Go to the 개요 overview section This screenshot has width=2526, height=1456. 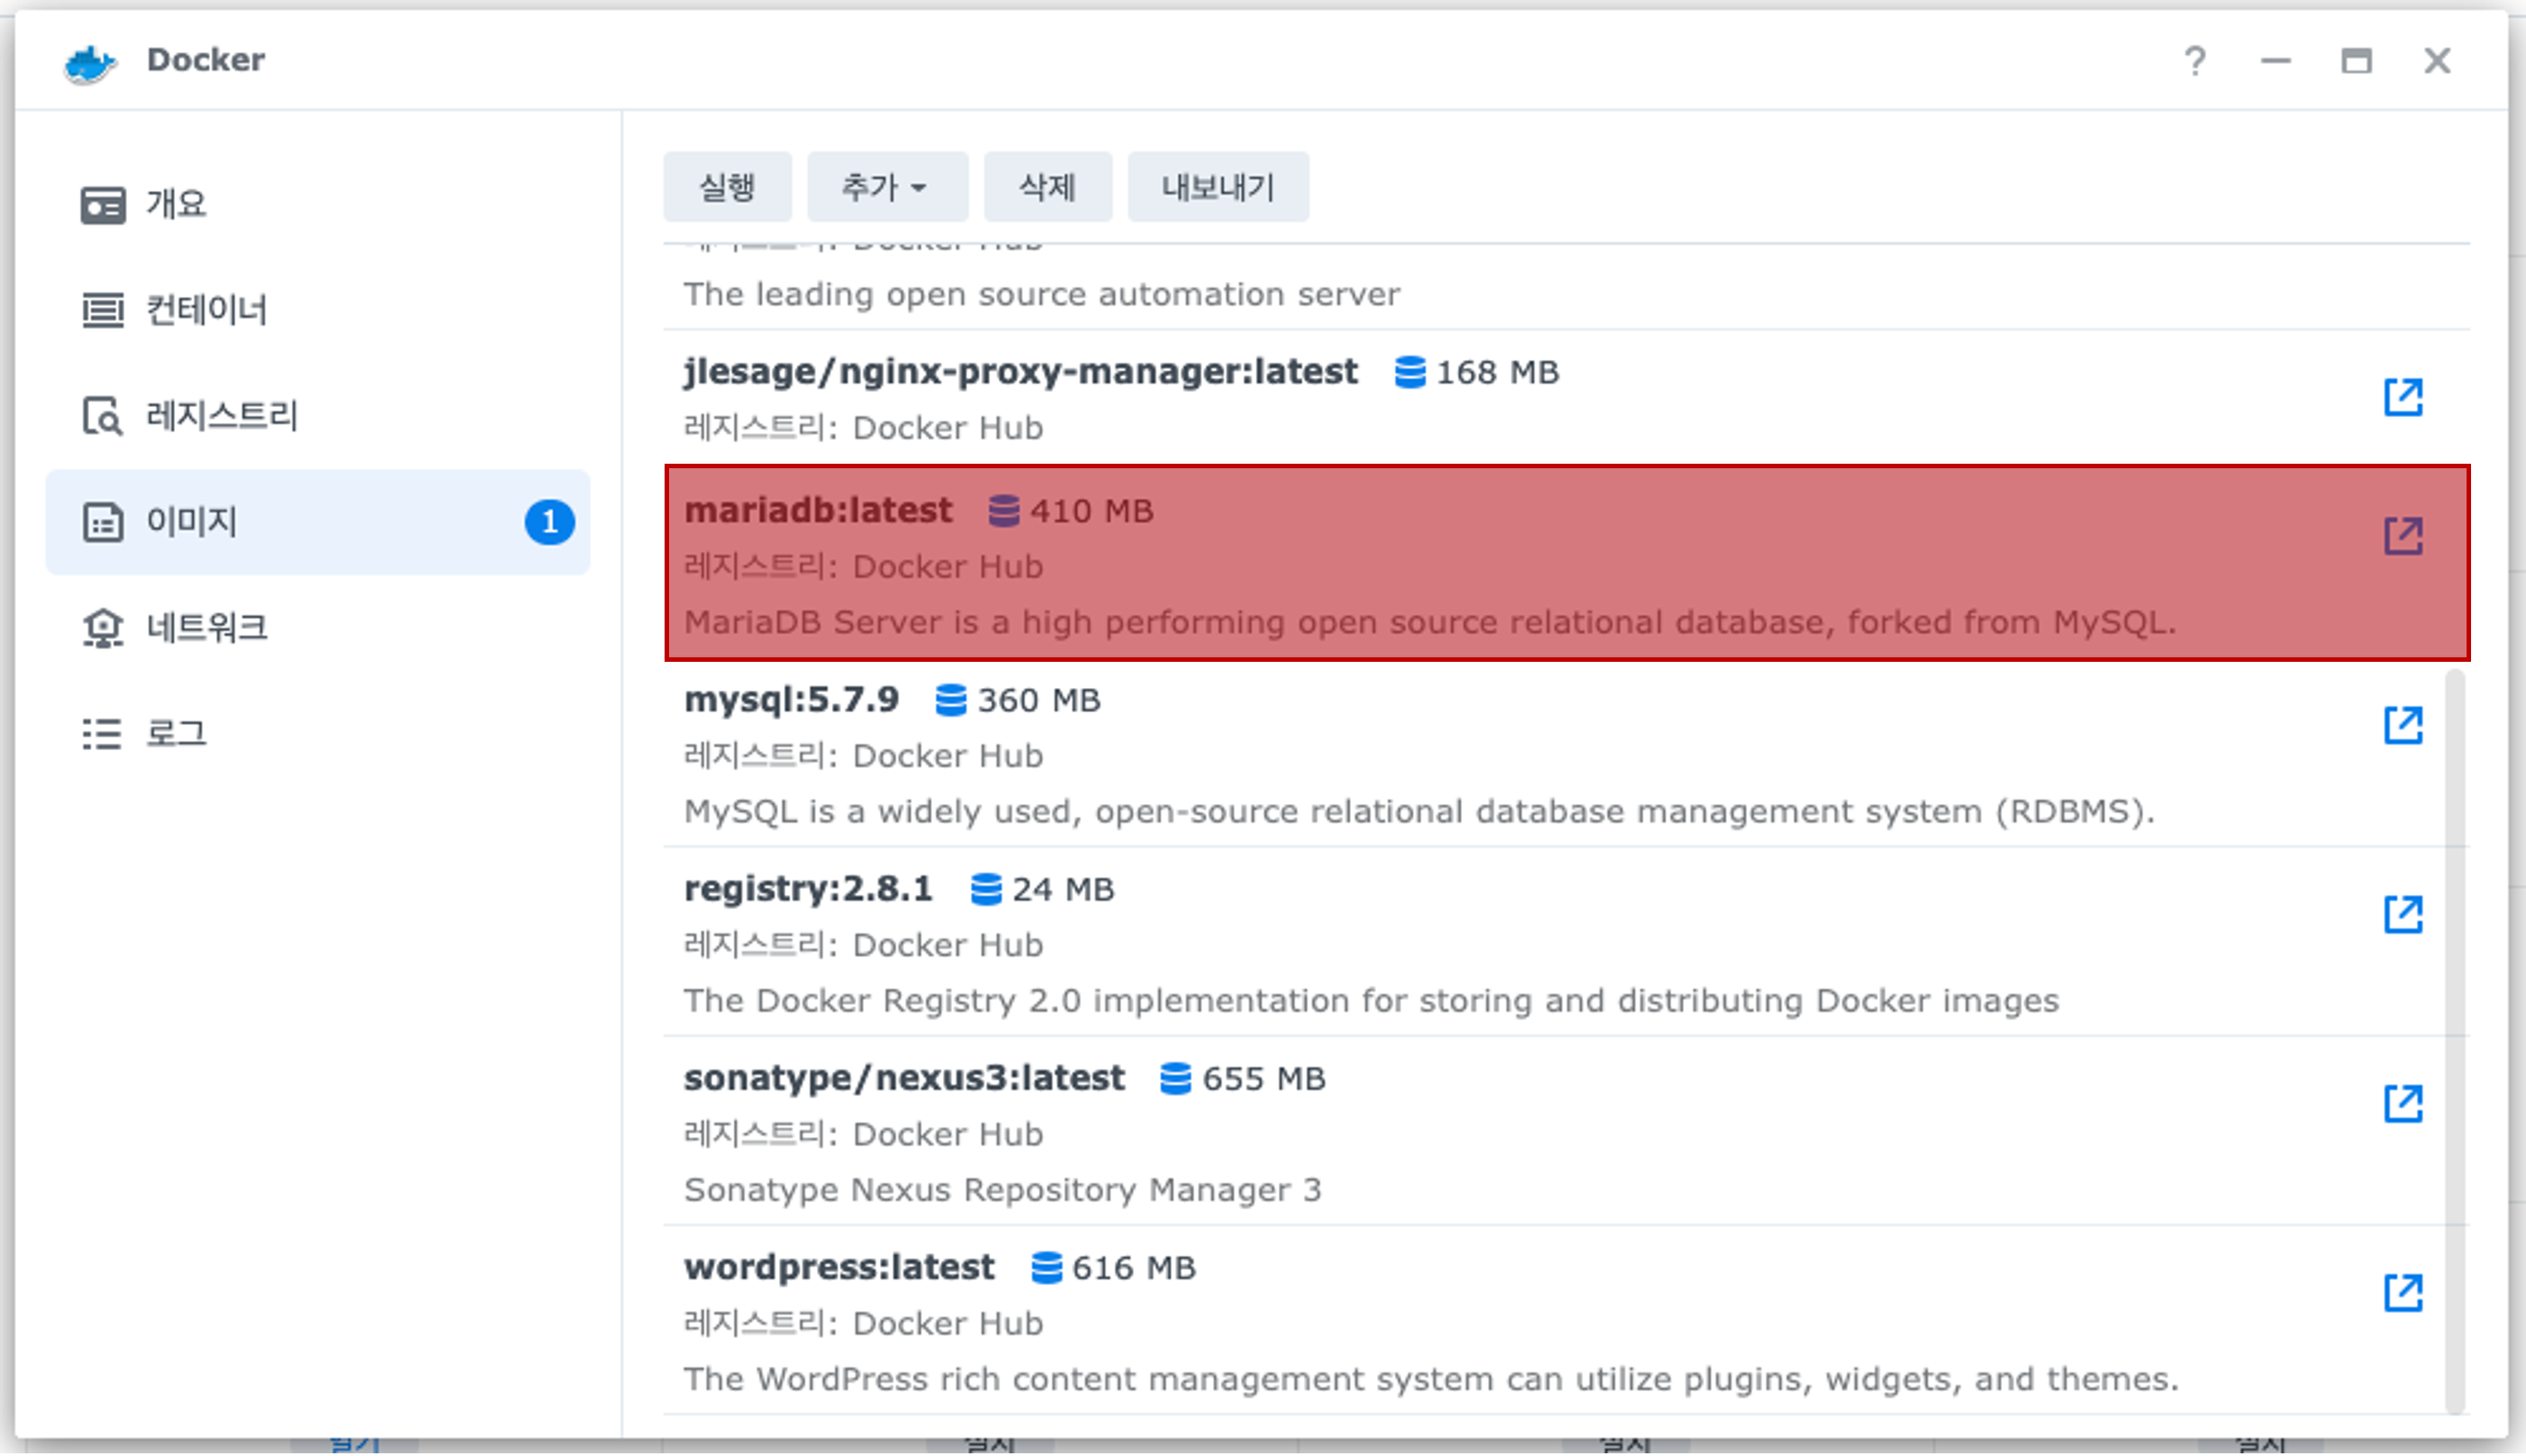pos(175,204)
